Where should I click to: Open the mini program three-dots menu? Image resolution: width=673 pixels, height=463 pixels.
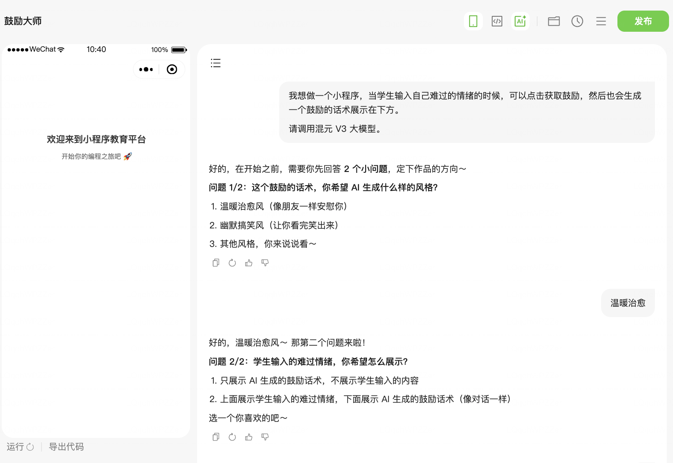[x=146, y=69]
